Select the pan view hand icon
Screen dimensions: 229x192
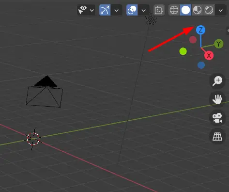(217, 99)
